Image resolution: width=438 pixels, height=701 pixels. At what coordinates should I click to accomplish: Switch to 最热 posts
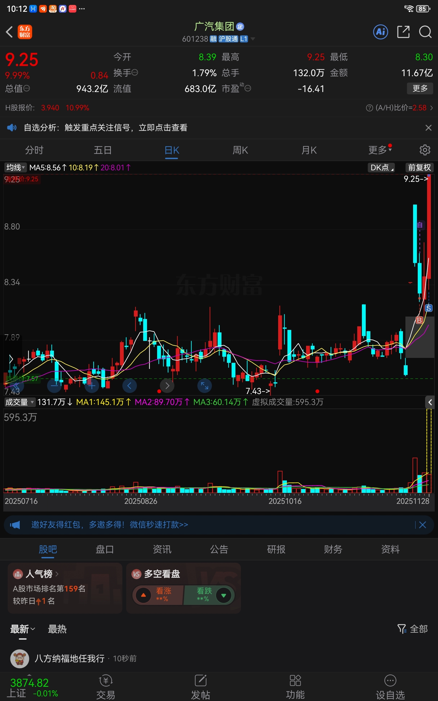(x=57, y=629)
